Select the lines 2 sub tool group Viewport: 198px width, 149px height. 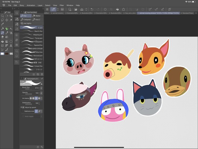pyautogui.click(x=38, y=20)
